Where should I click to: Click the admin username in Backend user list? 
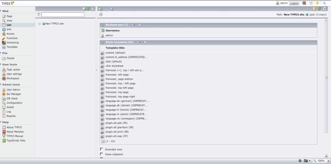[109, 35]
